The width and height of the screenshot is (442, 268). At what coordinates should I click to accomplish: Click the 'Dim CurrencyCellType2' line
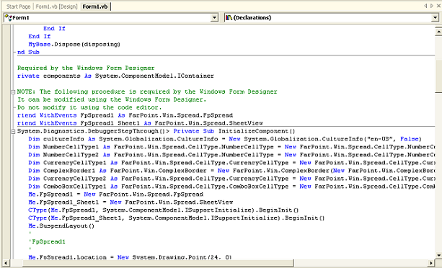click(231, 178)
